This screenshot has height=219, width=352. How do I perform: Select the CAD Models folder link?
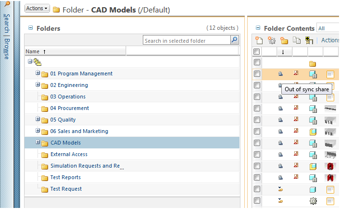point(65,143)
